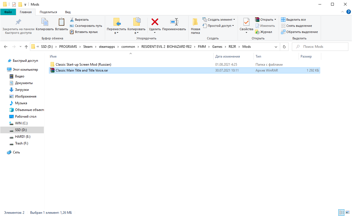Click the Вставить paste button
The image size is (352, 216).
(62, 25)
